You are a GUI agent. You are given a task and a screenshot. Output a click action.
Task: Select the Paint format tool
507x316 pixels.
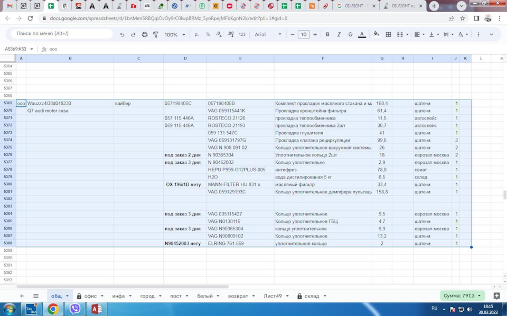[156, 34]
